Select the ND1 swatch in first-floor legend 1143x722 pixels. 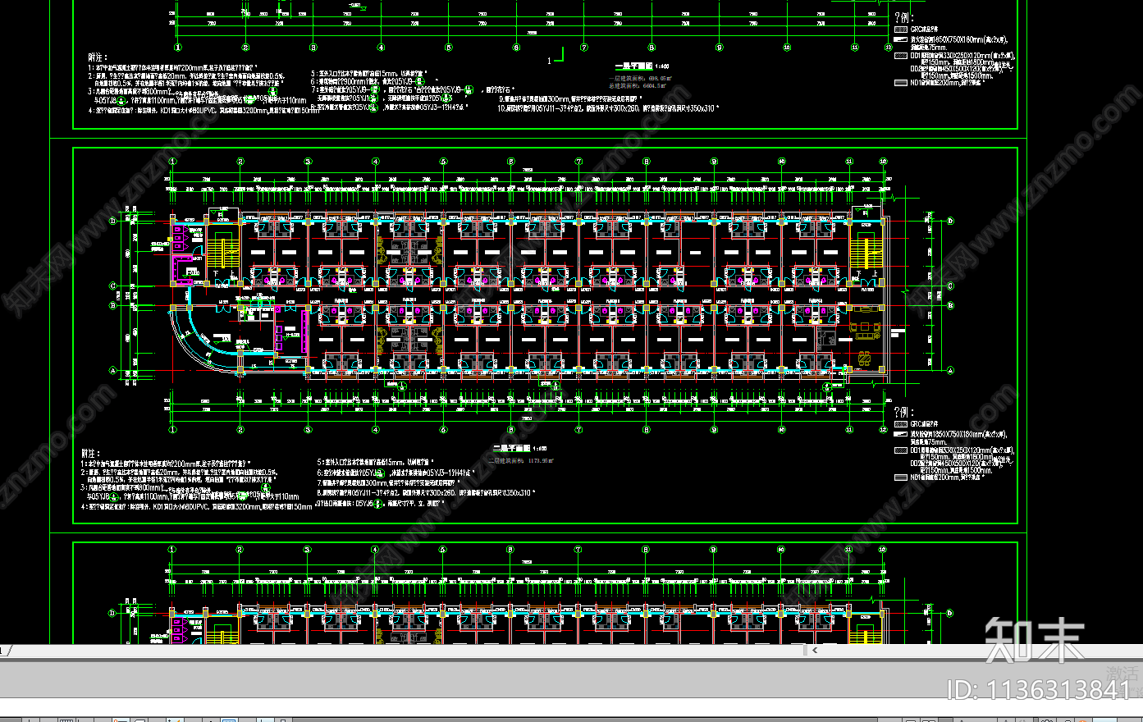901,82
